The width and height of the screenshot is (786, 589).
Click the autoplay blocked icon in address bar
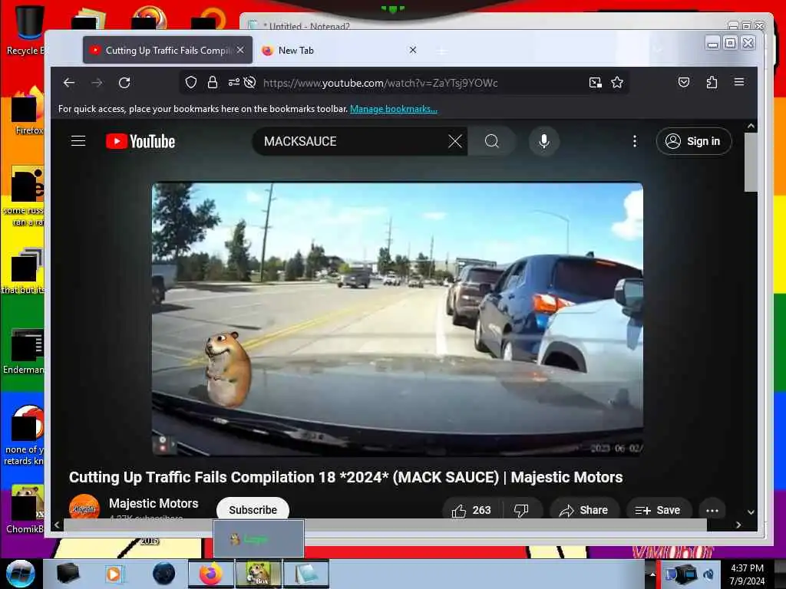pos(249,82)
